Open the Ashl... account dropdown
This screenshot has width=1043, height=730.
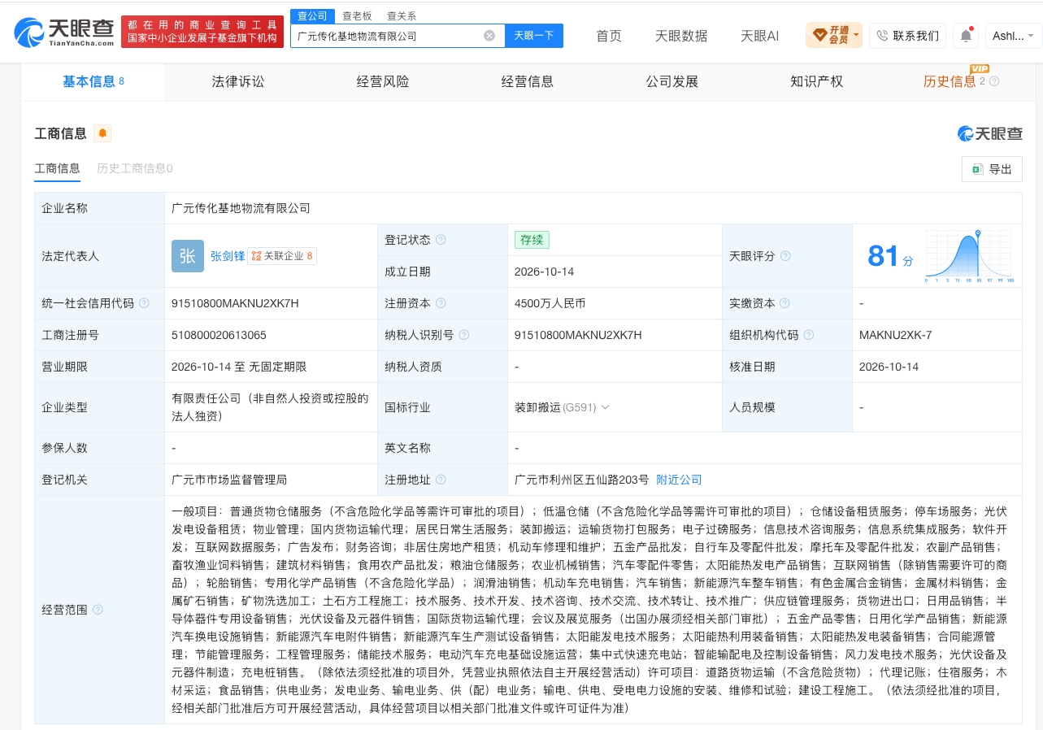1014,36
